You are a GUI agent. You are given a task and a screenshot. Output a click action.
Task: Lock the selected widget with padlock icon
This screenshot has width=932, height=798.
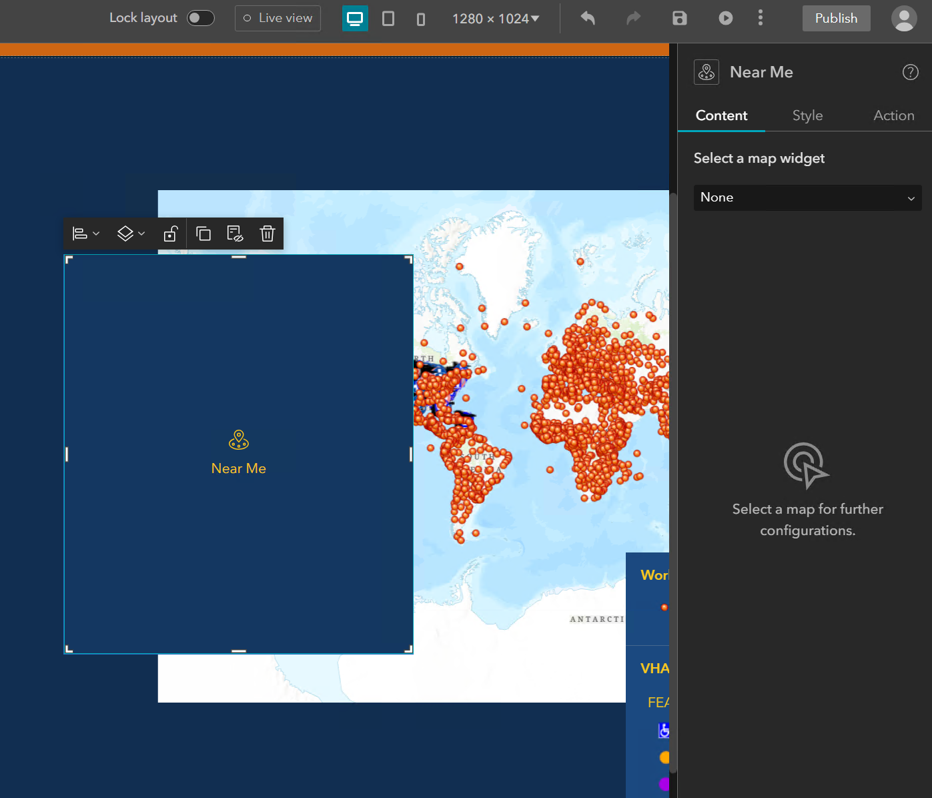(x=171, y=234)
